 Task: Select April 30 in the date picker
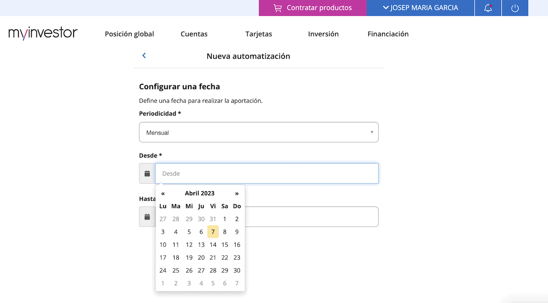pyautogui.click(x=237, y=270)
